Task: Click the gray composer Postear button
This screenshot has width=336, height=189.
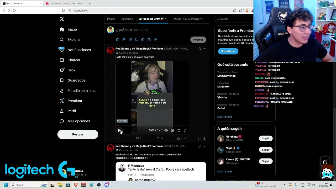Action: pos(198,40)
